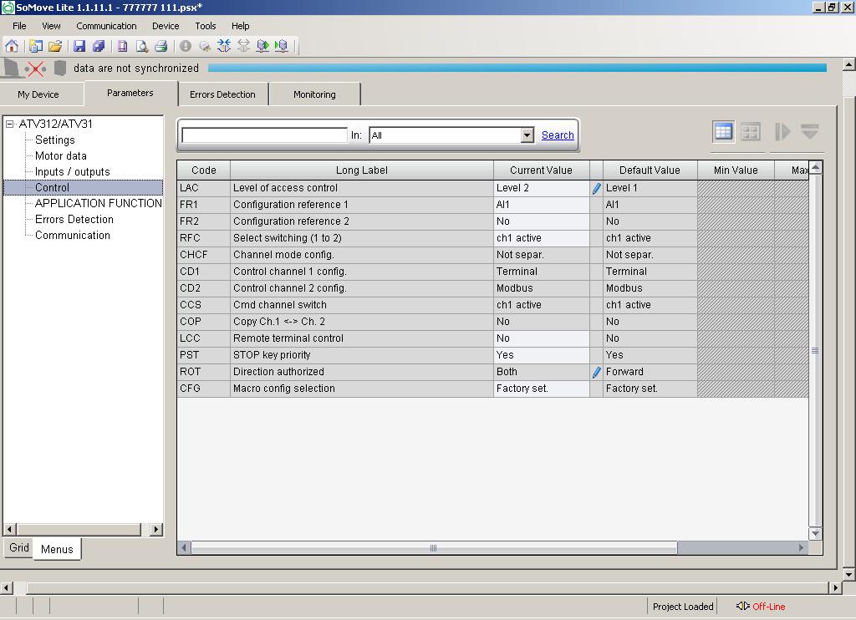Click into the parameter search text field
The width and height of the screenshot is (856, 620).
pos(264,135)
